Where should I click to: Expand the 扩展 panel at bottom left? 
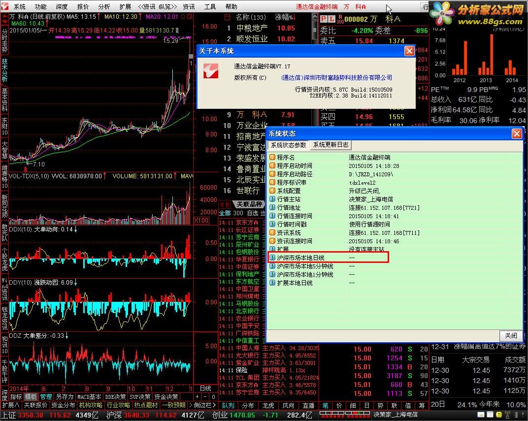[x=11, y=405]
